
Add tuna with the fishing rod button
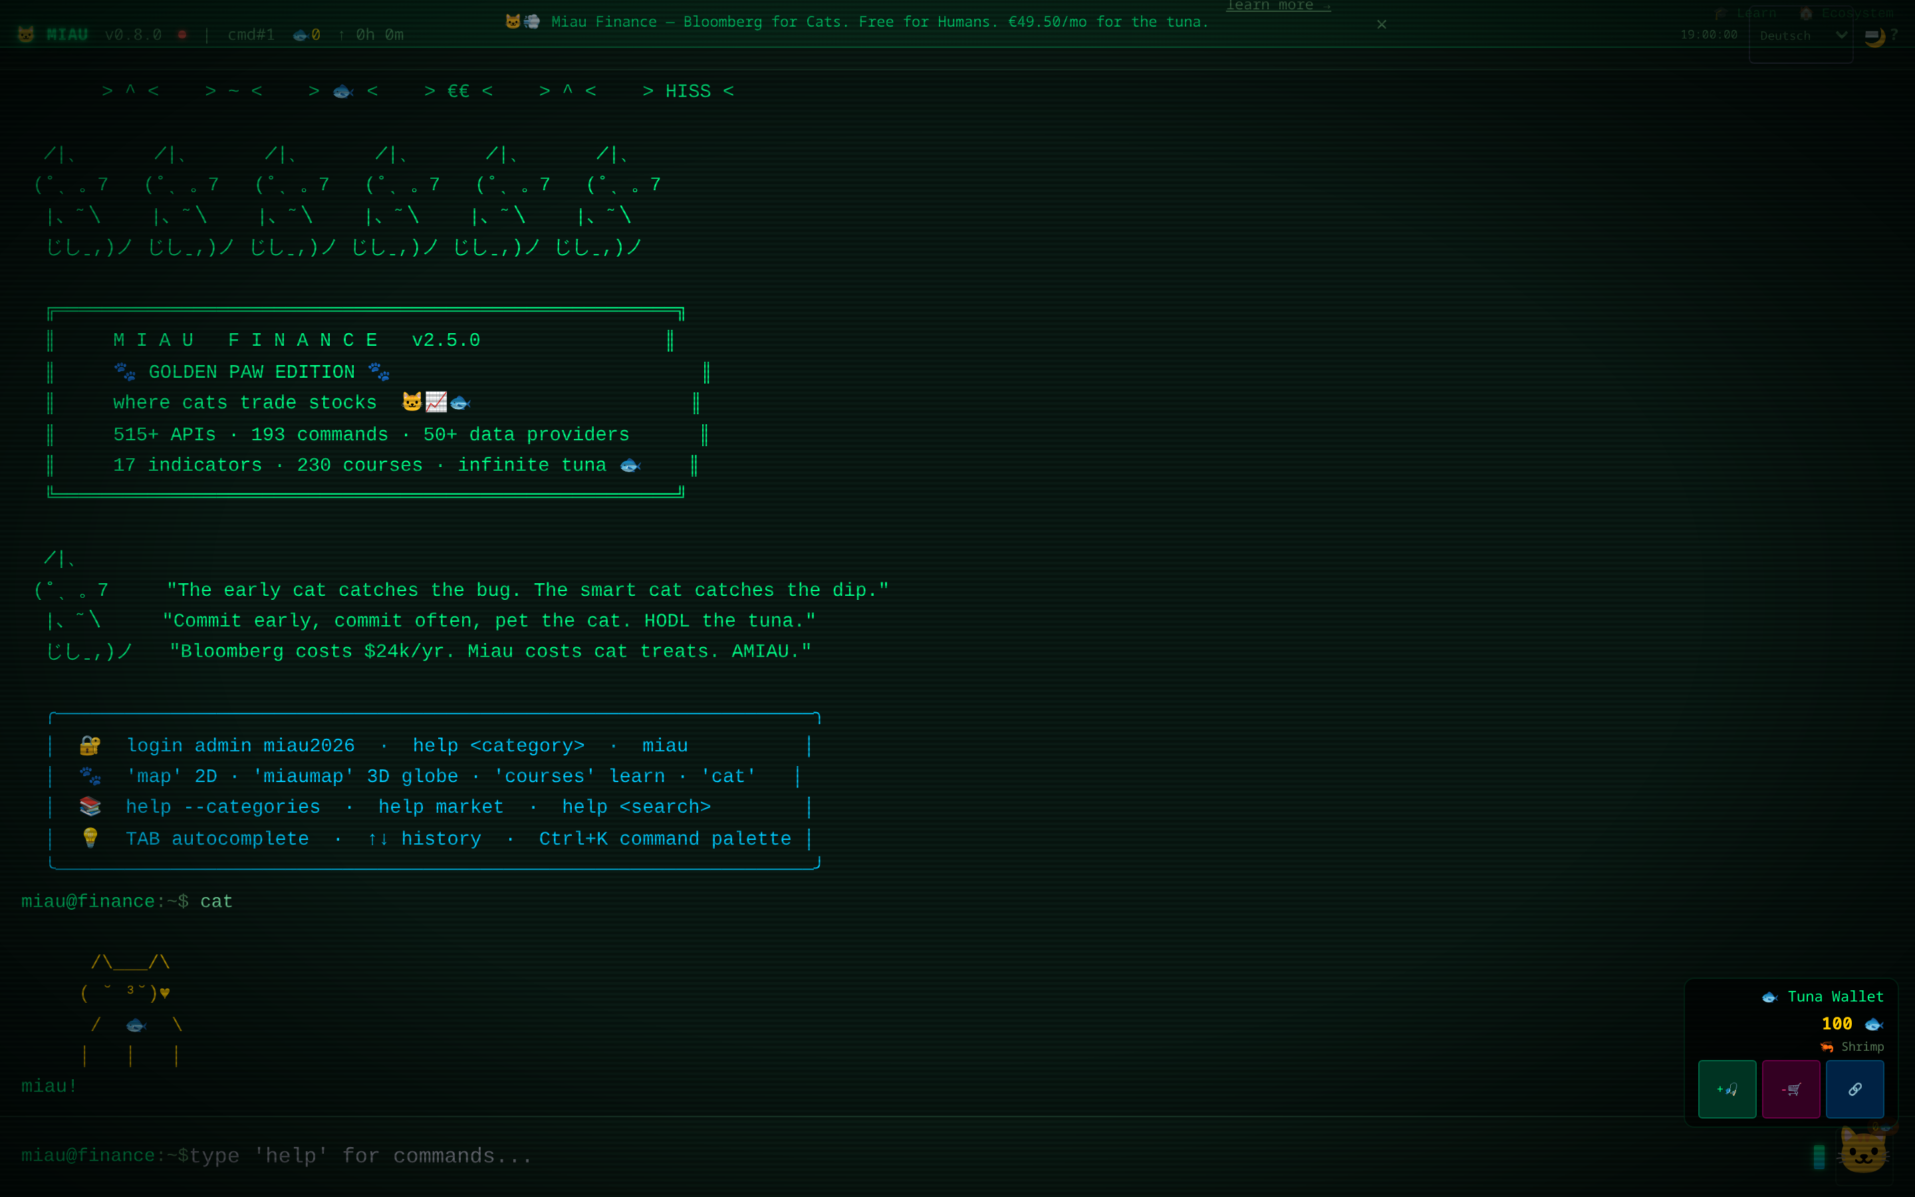(x=1727, y=1089)
